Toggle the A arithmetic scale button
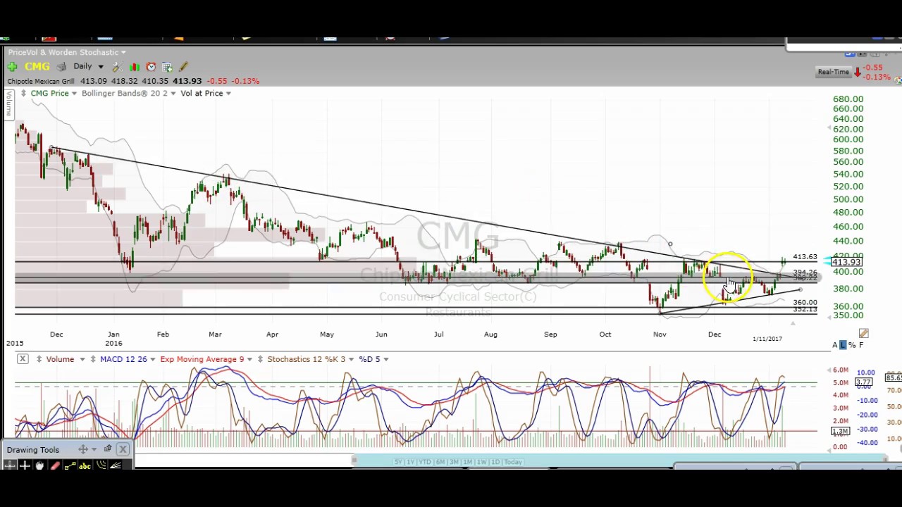This screenshot has height=507, width=902. (x=835, y=345)
